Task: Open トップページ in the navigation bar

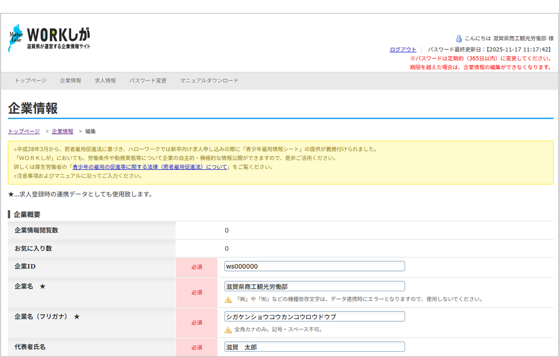Action: tap(31, 80)
